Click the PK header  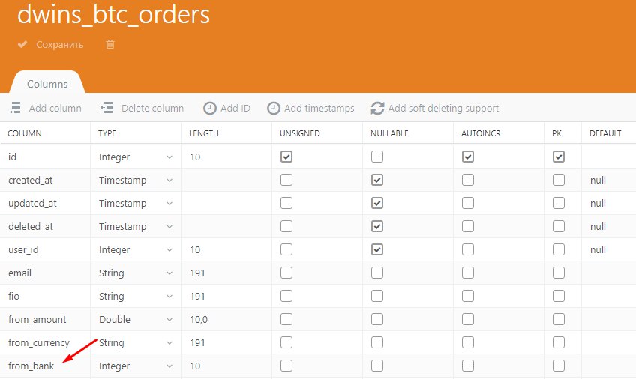point(557,133)
